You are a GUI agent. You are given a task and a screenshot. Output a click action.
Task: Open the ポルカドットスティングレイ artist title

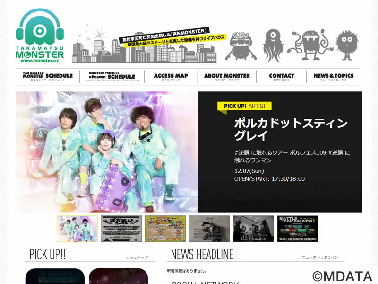click(x=291, y=129)
